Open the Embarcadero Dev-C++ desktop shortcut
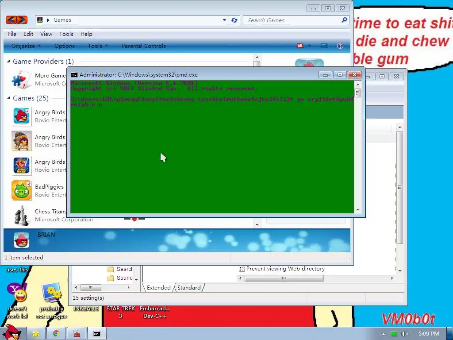This screenshot has height=340, width=453. (x=154, y=312)
